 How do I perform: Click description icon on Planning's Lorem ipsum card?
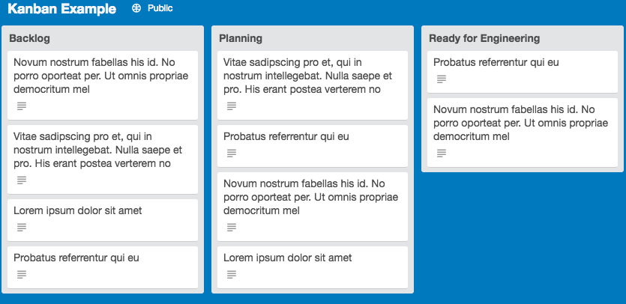point(232,275)
